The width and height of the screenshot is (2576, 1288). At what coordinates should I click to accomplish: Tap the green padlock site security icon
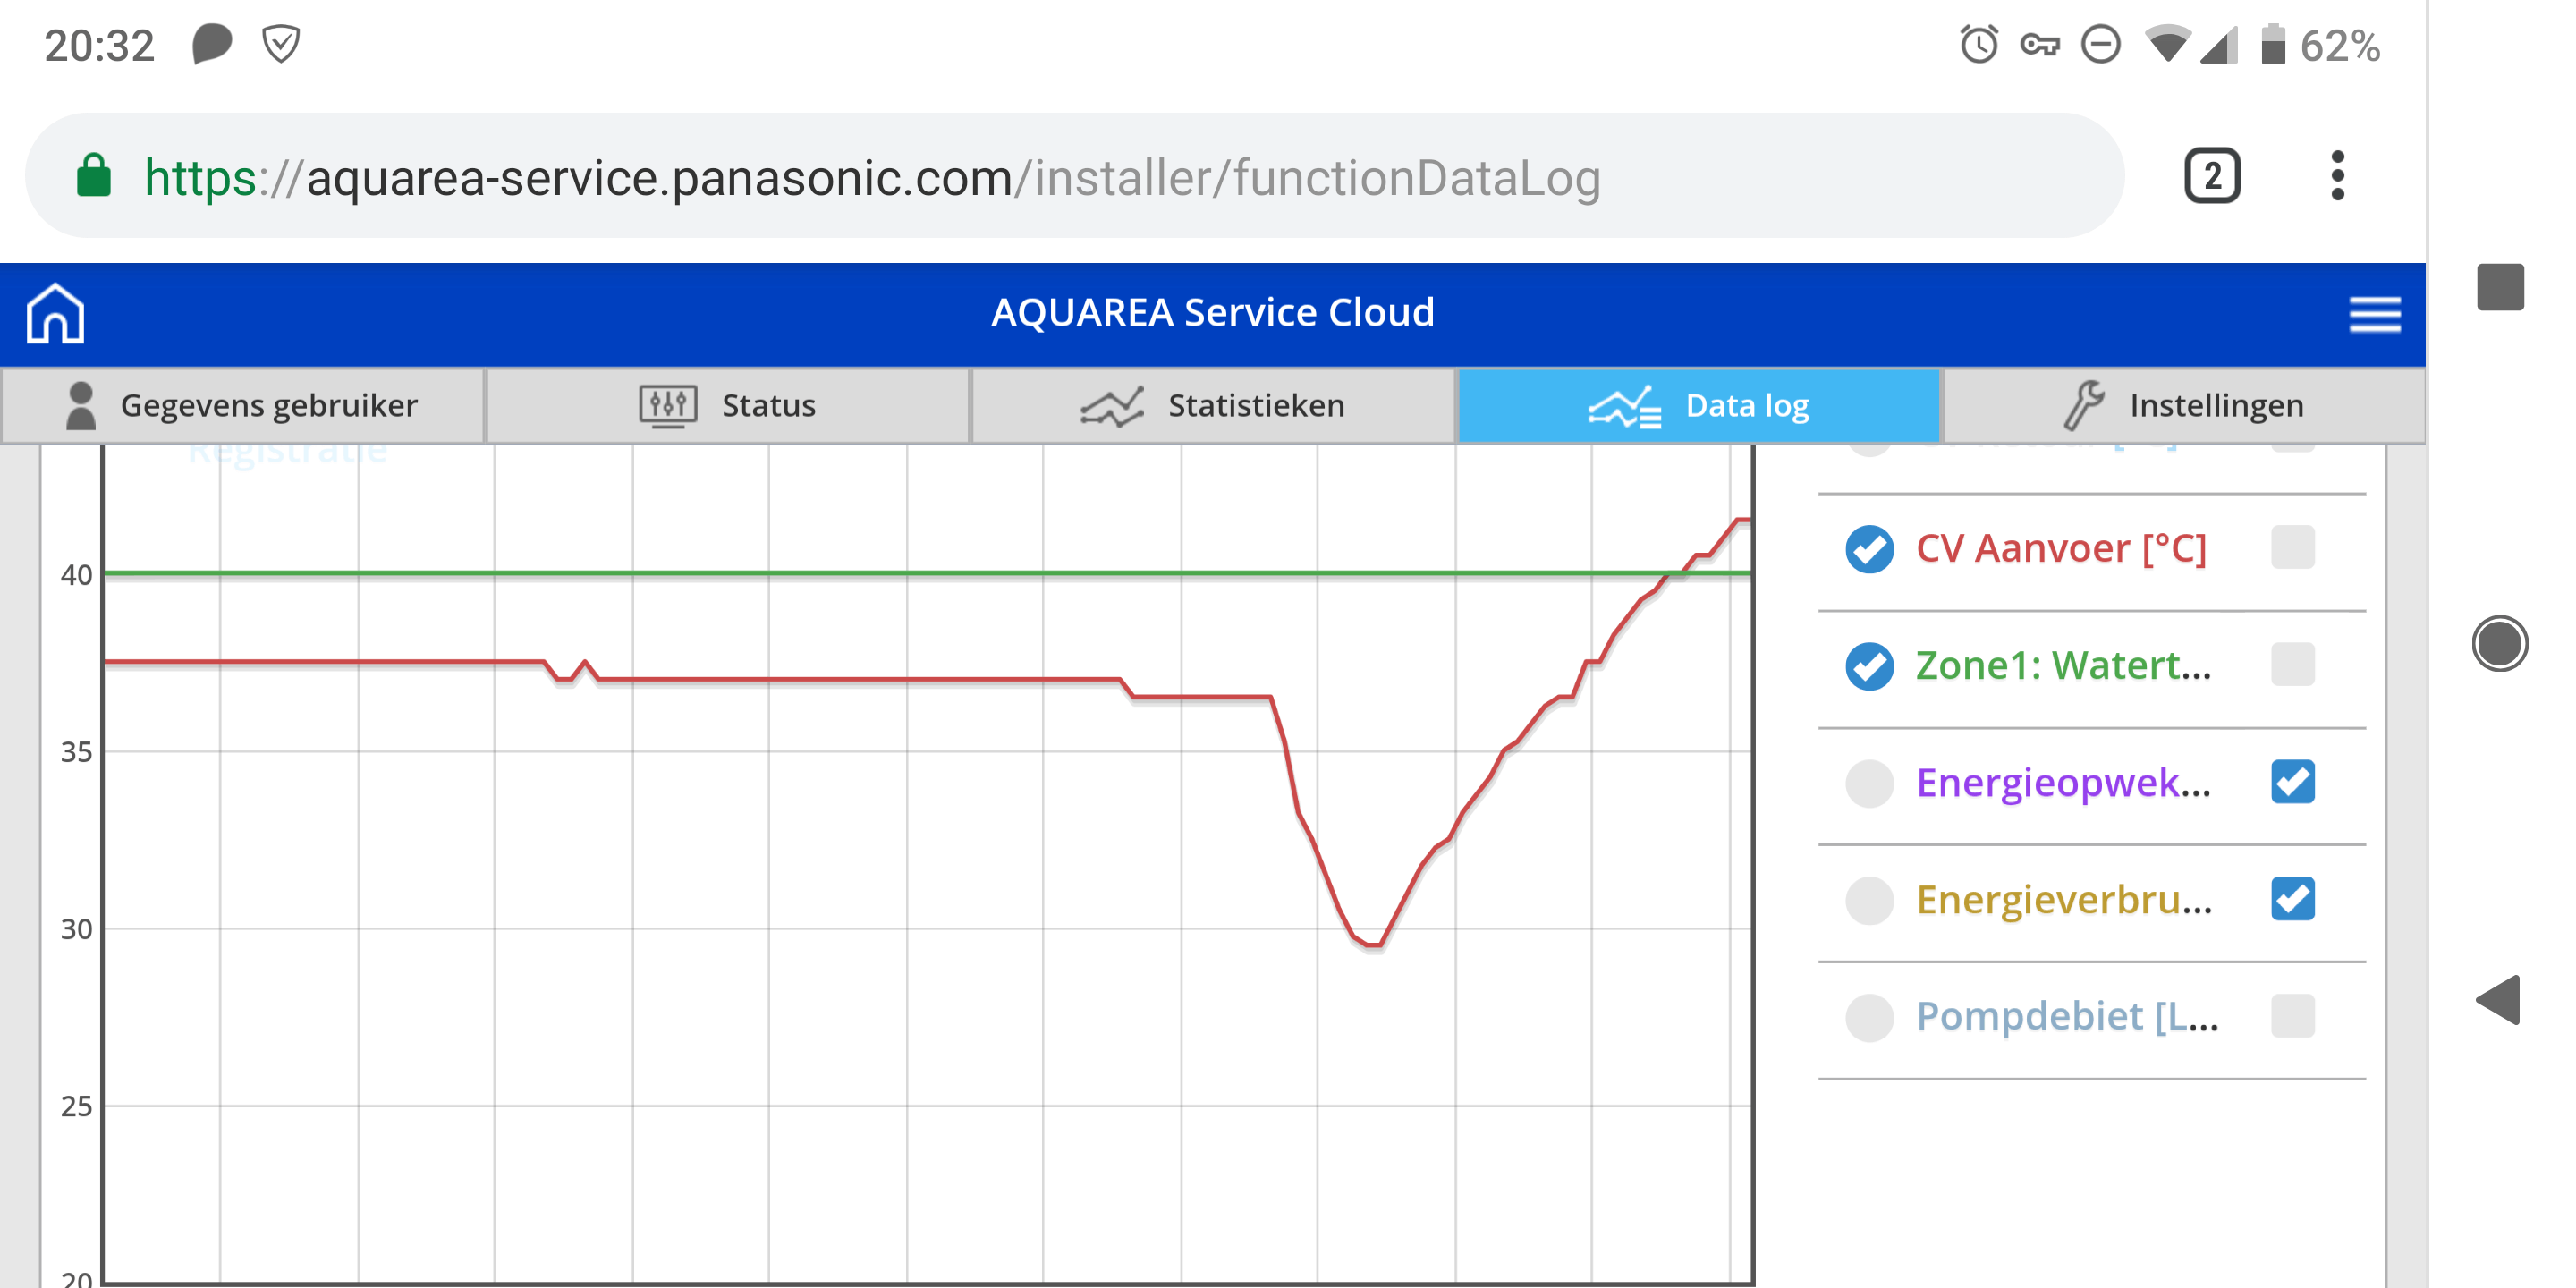(x=94, y=177)
